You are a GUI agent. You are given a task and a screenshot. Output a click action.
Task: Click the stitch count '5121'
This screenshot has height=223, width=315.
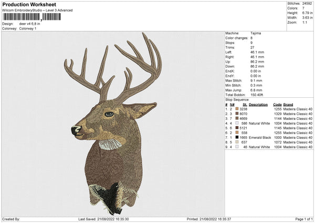tap(243, 128)
